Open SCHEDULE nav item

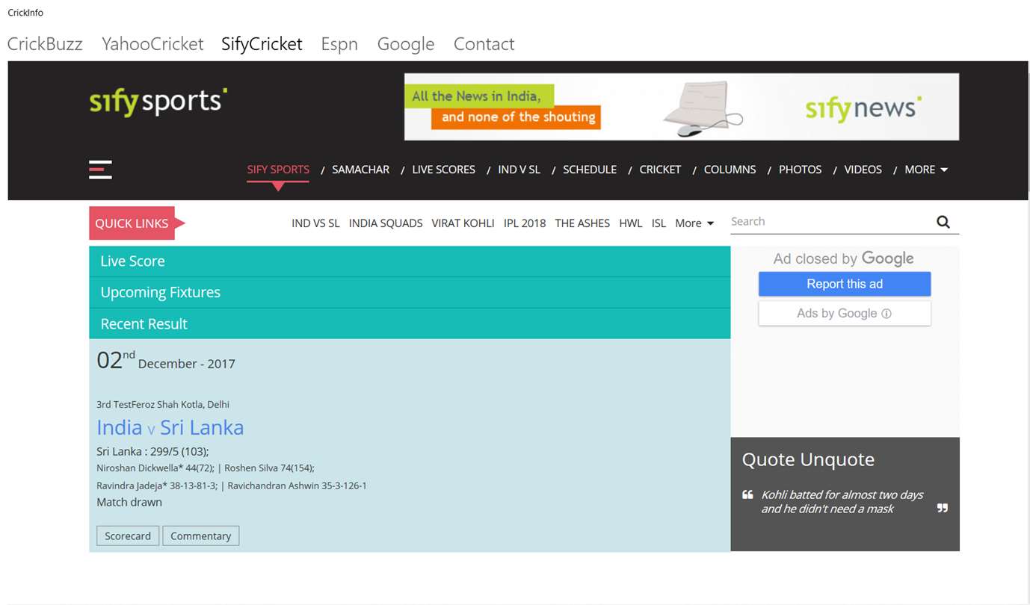coord(590,170)
